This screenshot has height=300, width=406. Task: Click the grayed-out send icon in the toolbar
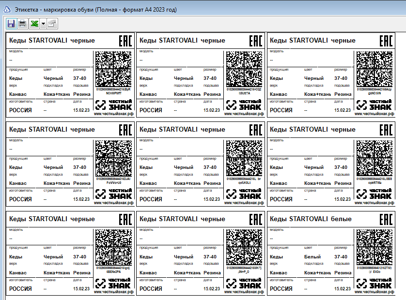click(52, 24)
